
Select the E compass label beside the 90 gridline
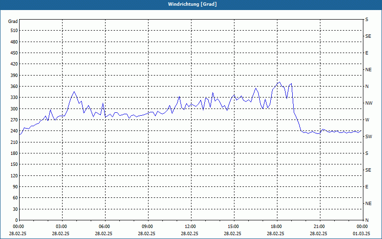coord(367,187)
